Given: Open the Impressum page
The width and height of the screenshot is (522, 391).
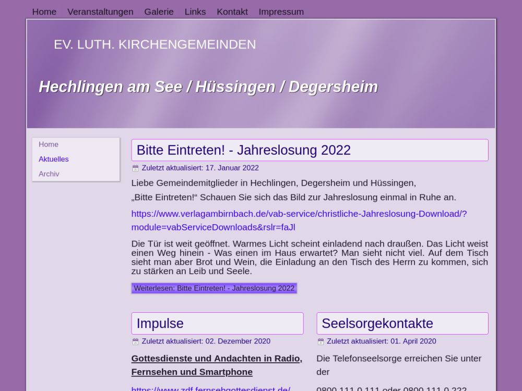Looking at the screenshot, I should (x=281, y=11).
